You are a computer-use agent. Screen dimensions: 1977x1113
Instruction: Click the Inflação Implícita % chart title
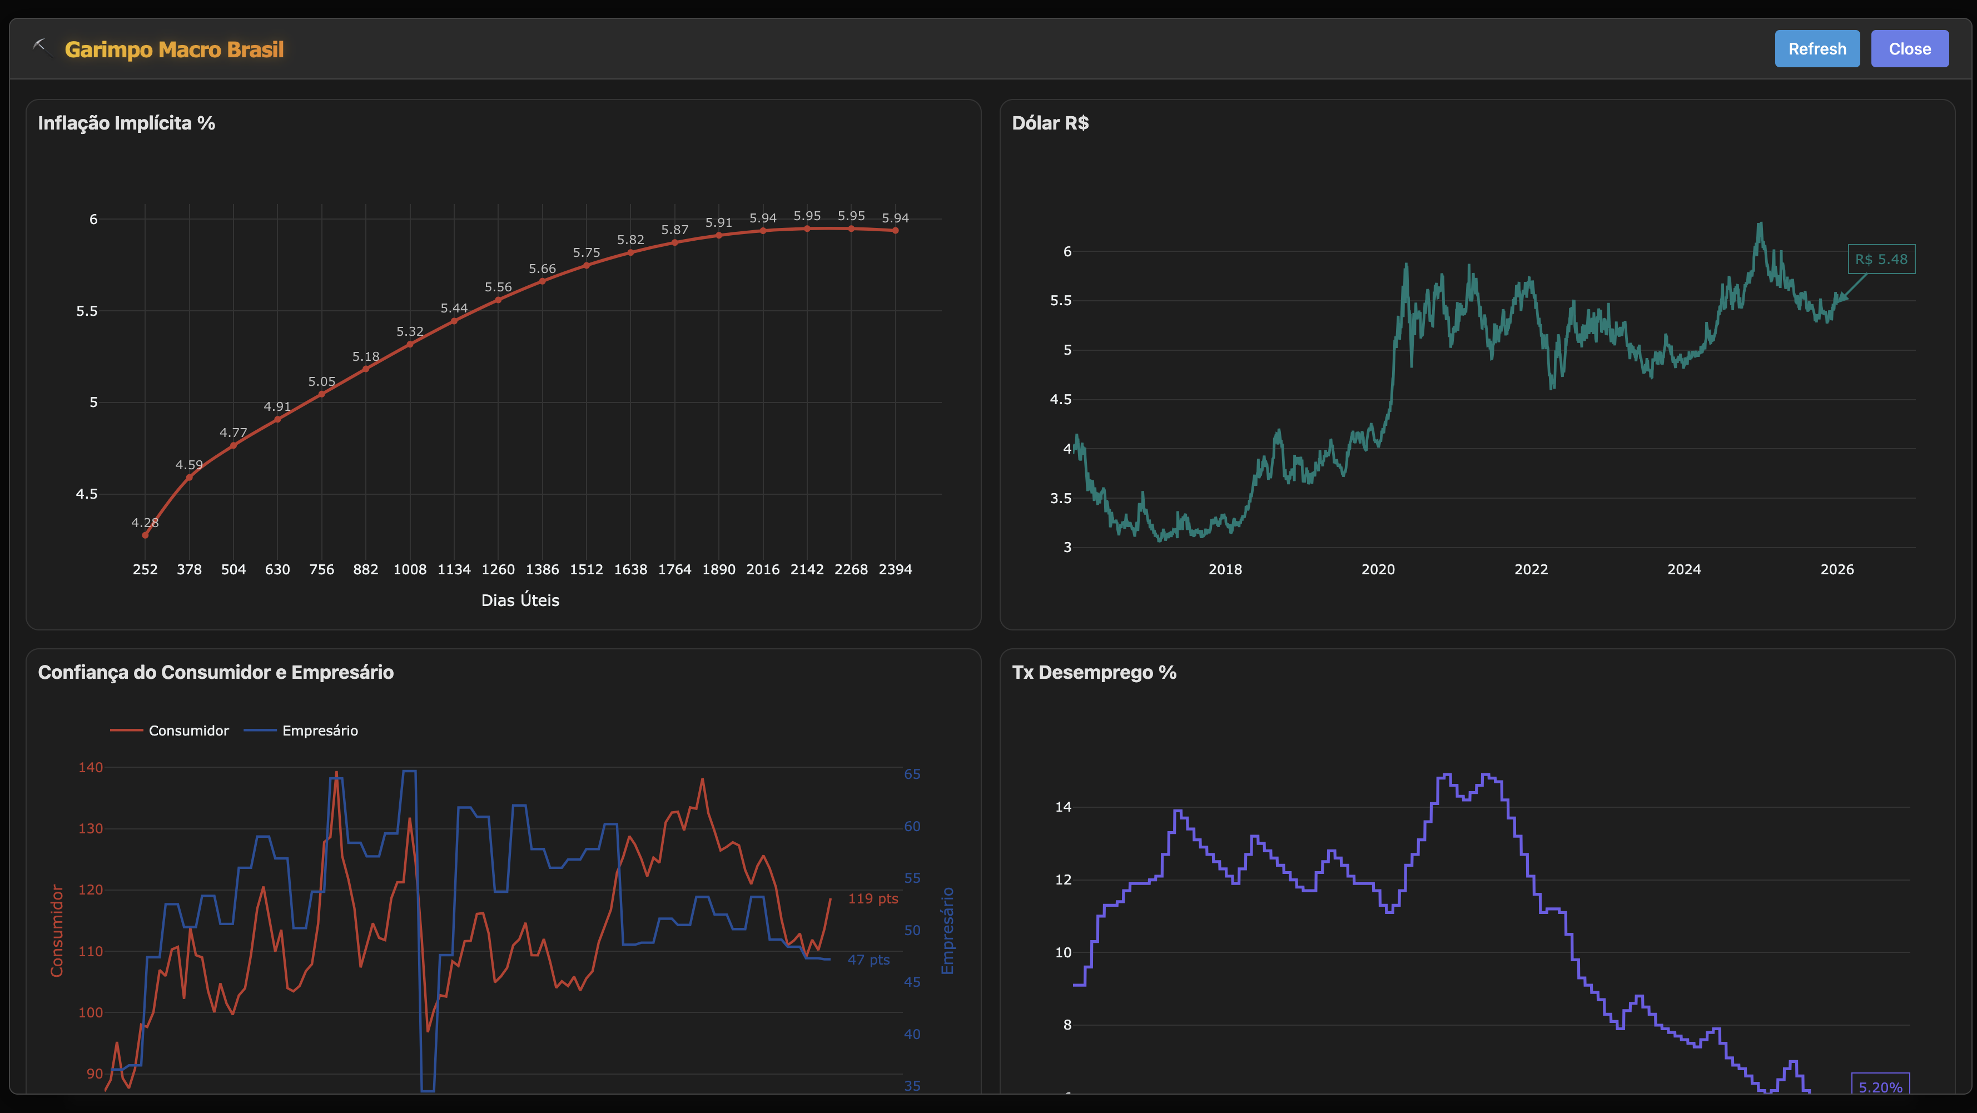127,123
